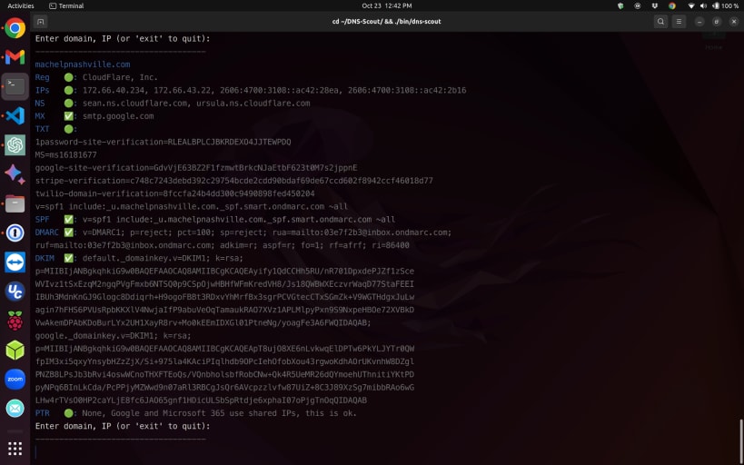The height and width of the screenshot is (465, 744).
Task: Click the MS=ms16181677 line
Action: tap(66, 154)
